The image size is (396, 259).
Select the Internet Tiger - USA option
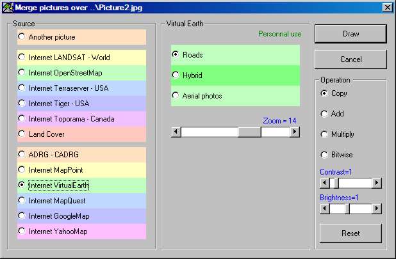pyautogui.click(x=81, y=104)
